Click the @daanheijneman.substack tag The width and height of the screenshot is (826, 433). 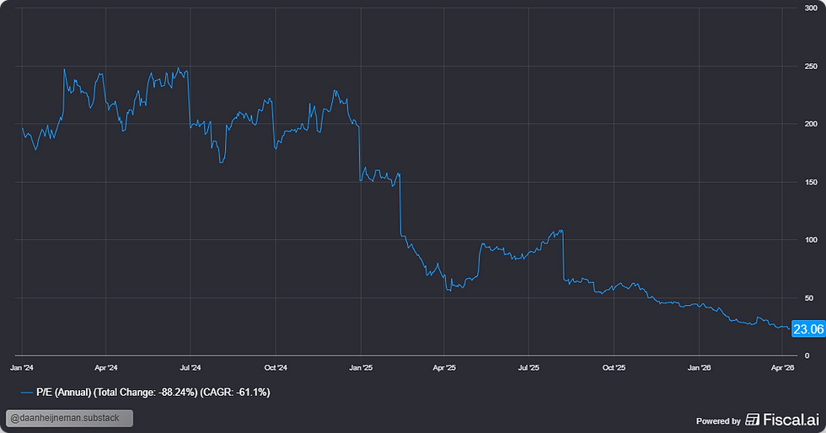point(69,418)
